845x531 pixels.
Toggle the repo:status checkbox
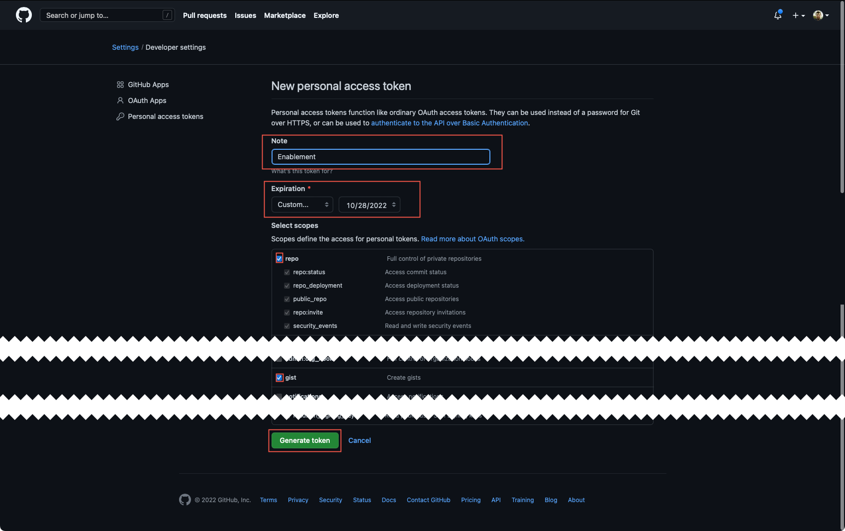pyautogui.click(x=287, y=272)
